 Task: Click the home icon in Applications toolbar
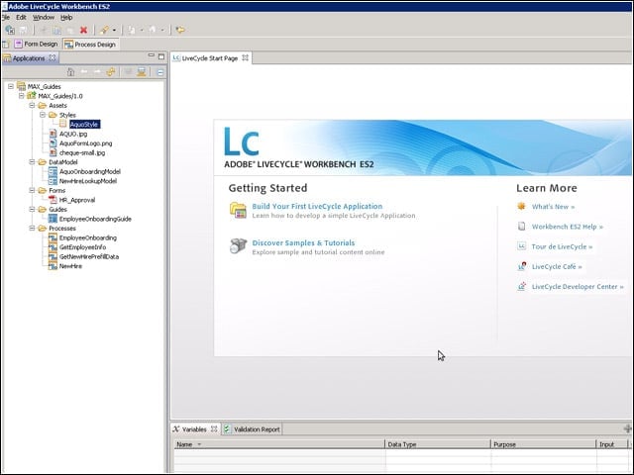pos(70,72)
